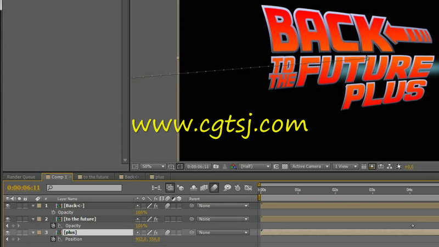The image size is (439, 247).
Task: Select the Comp 1 timeline tab
Action: (57, 177)
